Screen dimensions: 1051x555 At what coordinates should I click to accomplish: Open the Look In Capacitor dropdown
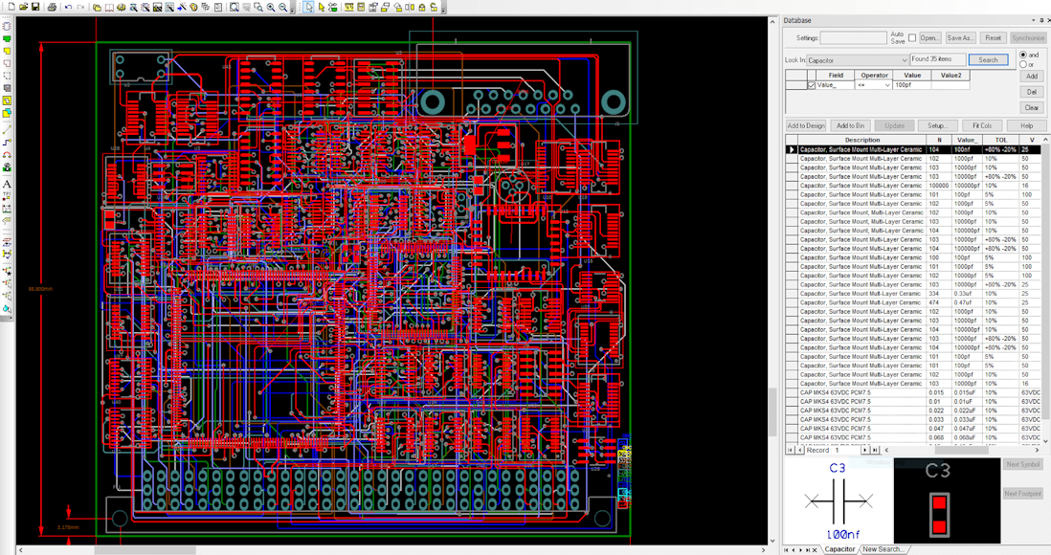(904, 59)
